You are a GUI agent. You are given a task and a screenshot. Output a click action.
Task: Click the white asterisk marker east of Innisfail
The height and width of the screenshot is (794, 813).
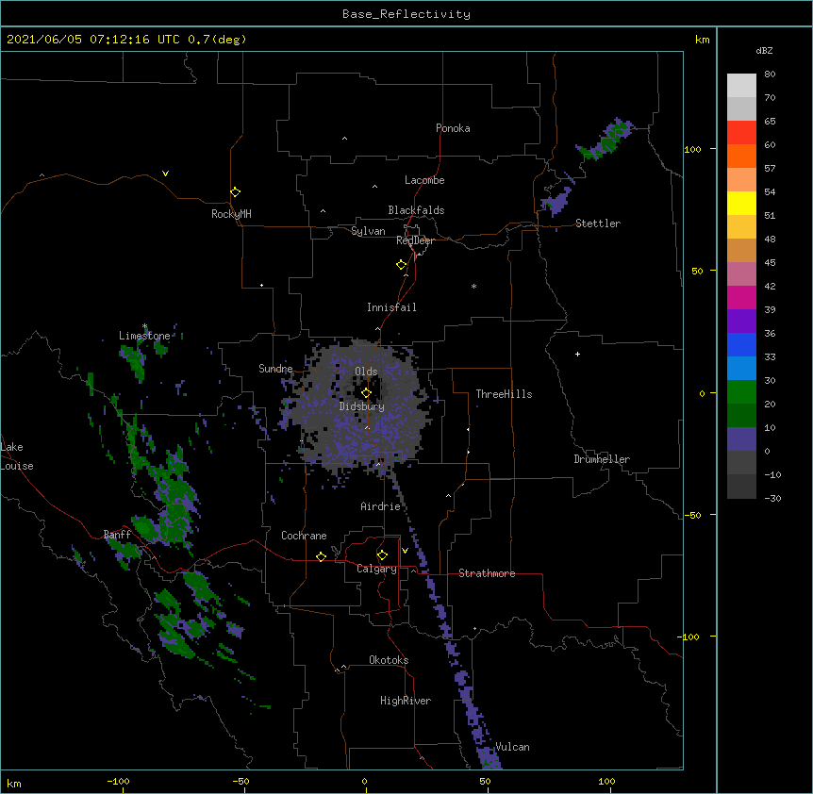coord(473,286)
